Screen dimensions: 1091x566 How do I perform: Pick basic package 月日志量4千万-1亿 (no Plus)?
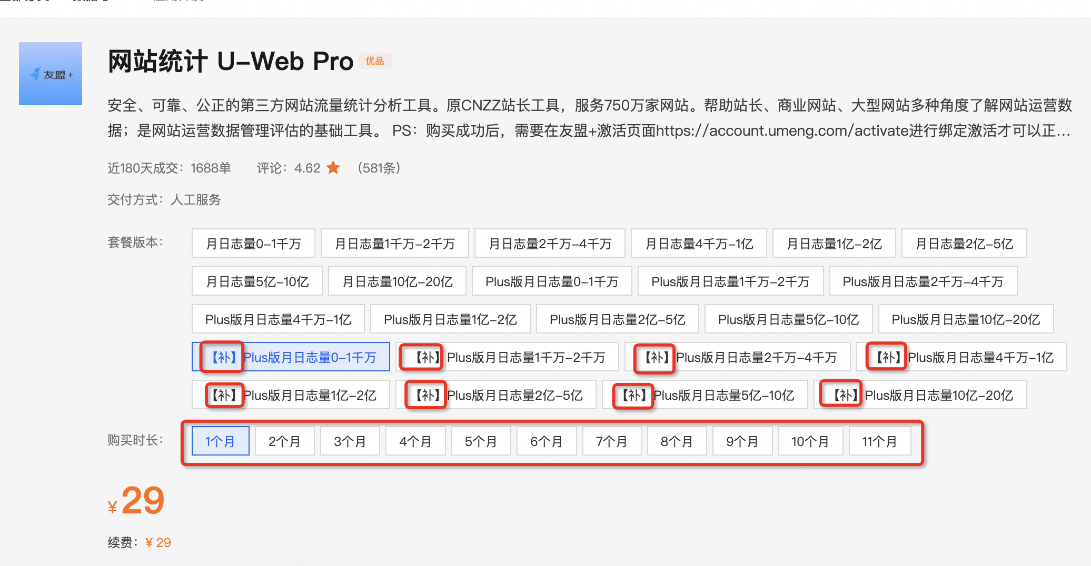point(699,243)
